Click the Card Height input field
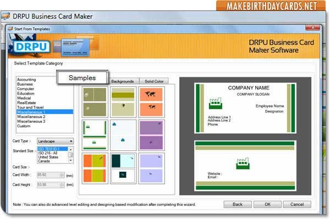This screenshot has width=330, height=219. tap(48, 185)
